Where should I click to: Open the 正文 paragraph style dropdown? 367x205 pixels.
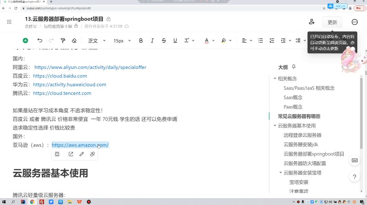(x=97, y=41)
